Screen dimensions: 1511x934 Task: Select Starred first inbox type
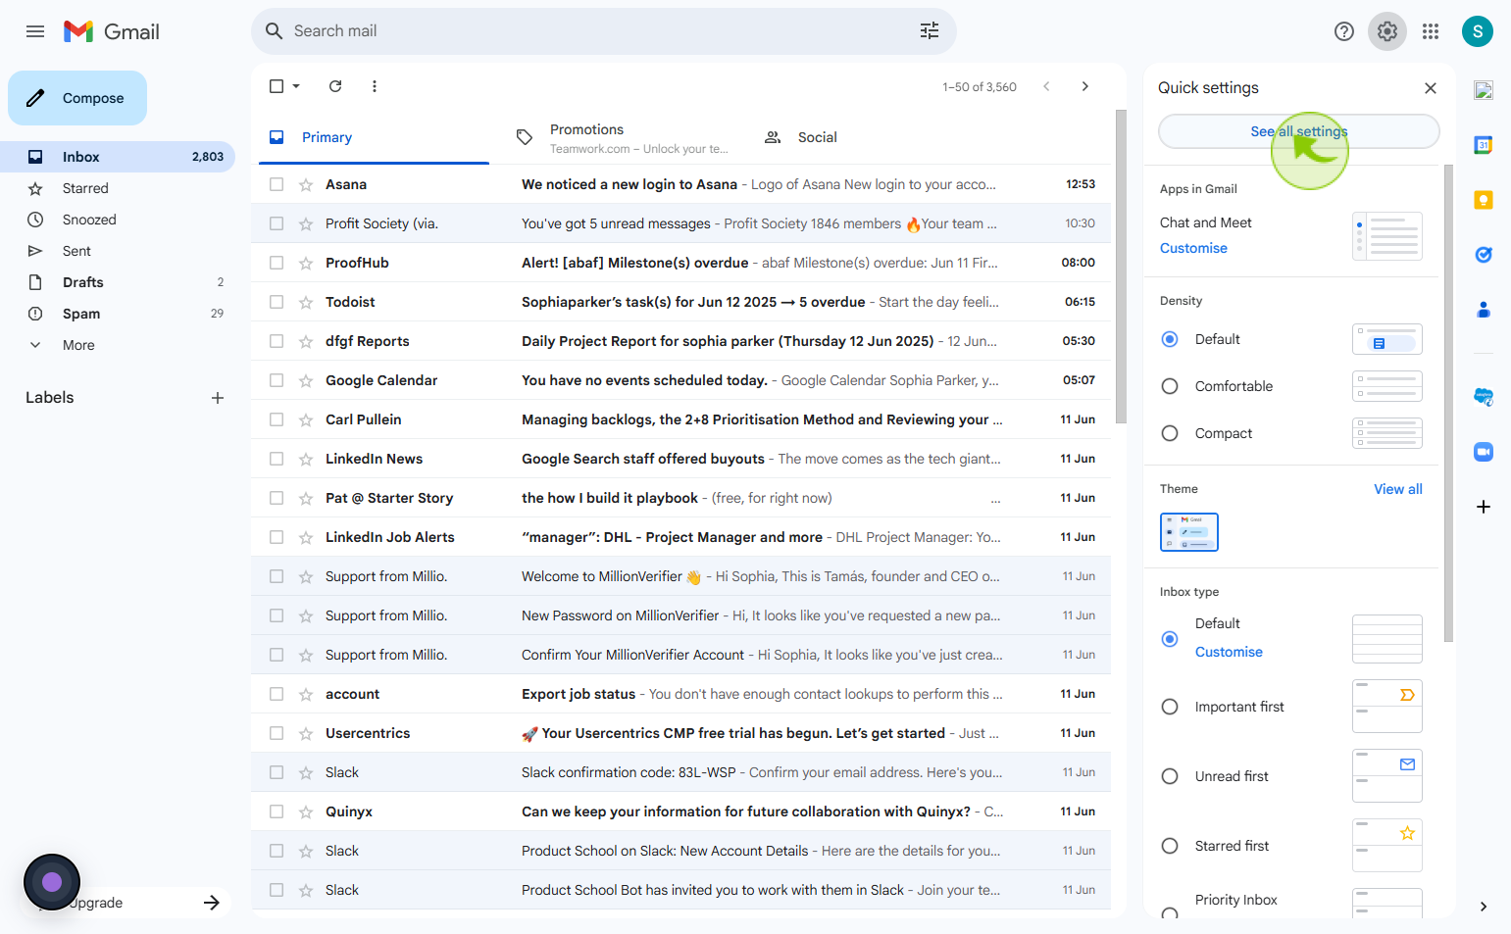tap(1170, 846)
